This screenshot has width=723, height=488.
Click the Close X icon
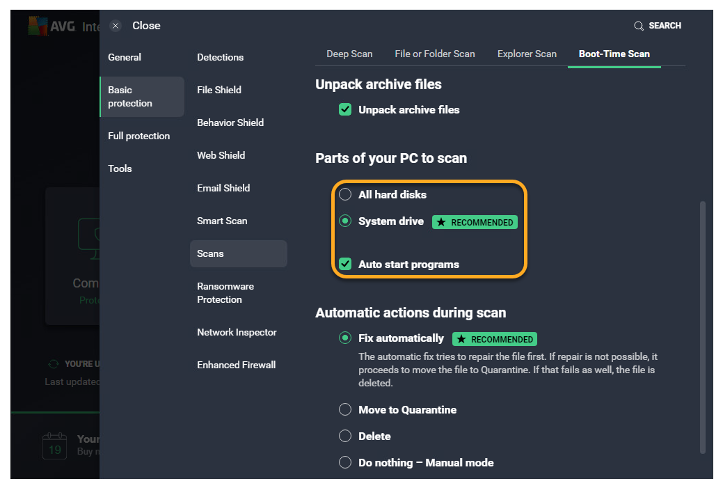(116, 26)
